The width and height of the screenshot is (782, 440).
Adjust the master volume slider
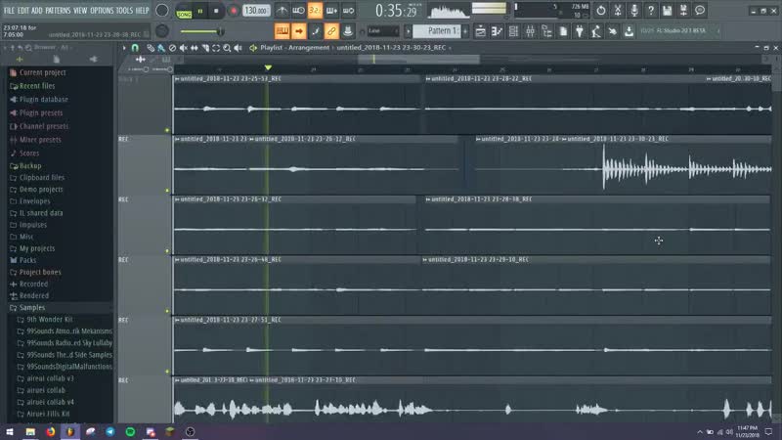202,31
